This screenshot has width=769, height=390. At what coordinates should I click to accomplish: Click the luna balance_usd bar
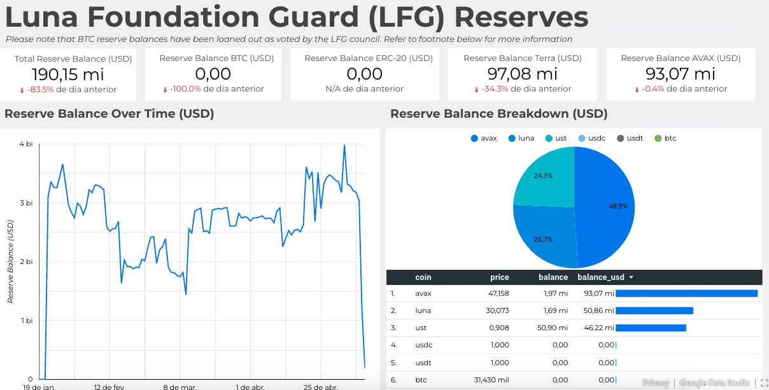pyautogui.click(x=654, y=310)
